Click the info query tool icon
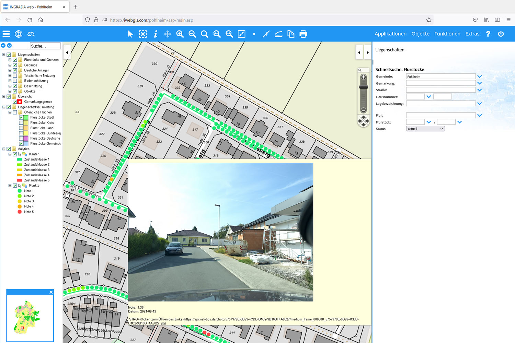Image resolution: width=515 pixels, height=343 pixels. click(155, 34)
